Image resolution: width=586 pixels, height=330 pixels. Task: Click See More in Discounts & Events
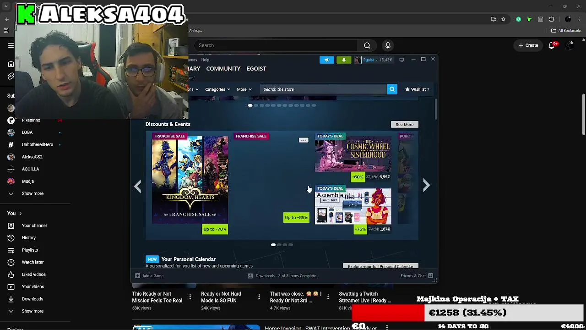pos(404,125)
